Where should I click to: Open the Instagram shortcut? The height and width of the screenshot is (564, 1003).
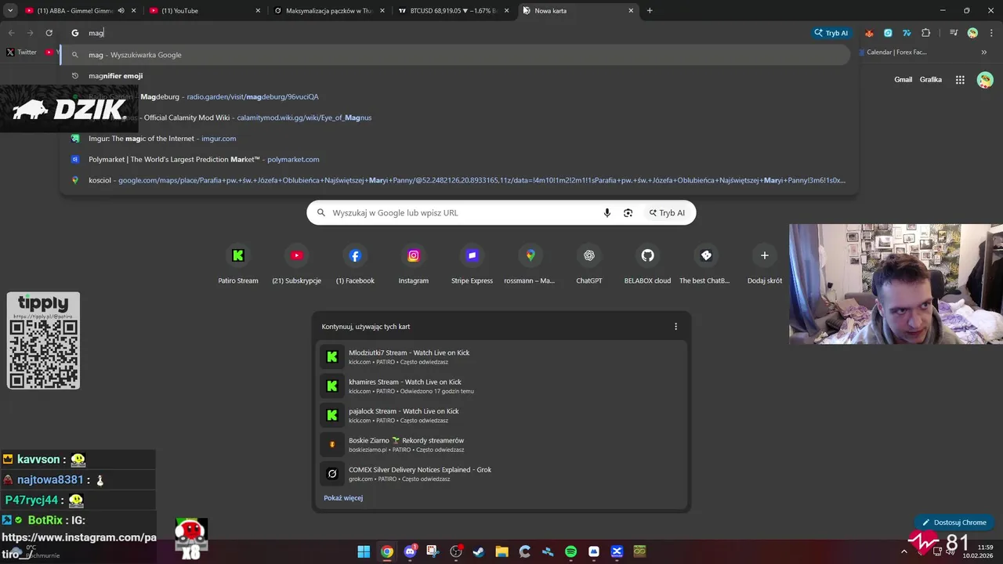pyautogui.click(x=414, y=265)
